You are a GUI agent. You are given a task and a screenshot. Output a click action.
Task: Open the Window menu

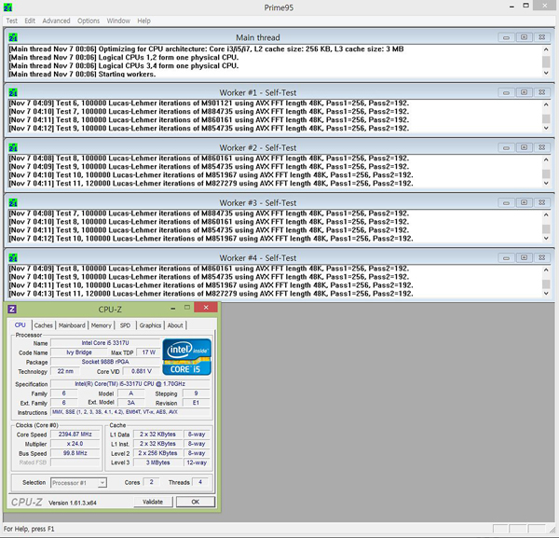click(118, 21)
